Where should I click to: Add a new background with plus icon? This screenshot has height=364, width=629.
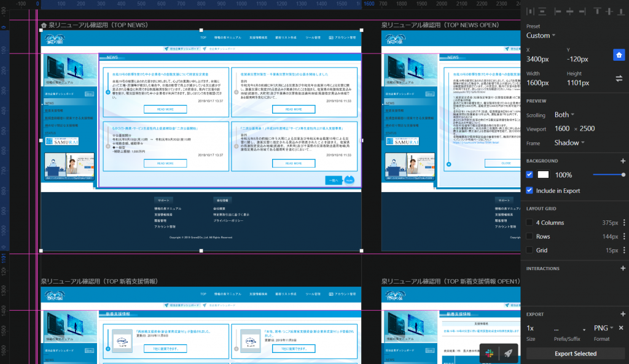coord(623,161)
